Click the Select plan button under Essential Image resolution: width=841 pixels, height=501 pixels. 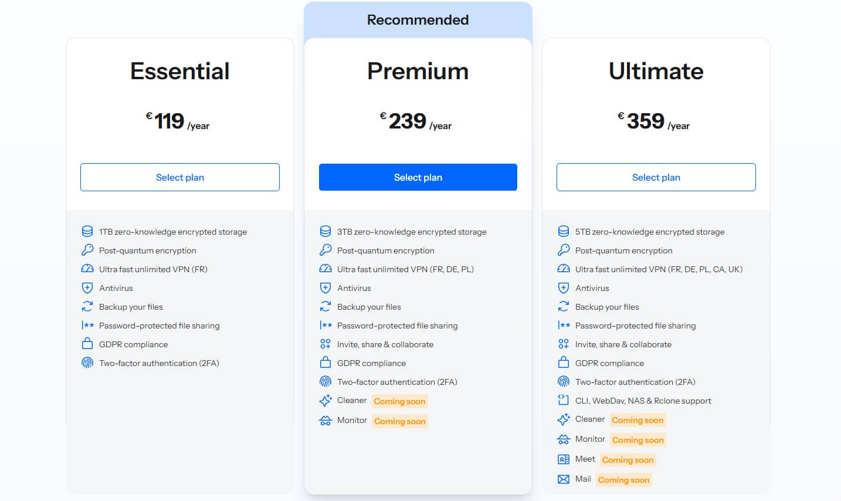pyautogui.click(x=180, y=177)
